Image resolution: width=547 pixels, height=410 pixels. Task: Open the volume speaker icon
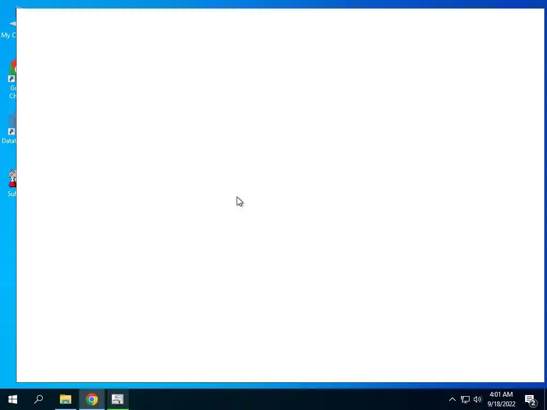tap(478, 399)
